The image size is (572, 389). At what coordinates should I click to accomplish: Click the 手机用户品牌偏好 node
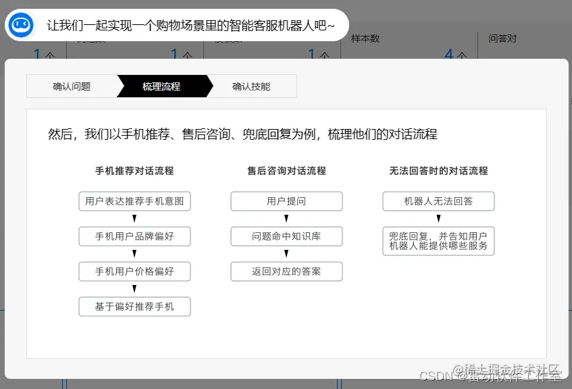pyautogui.click(x=134, y=236)
